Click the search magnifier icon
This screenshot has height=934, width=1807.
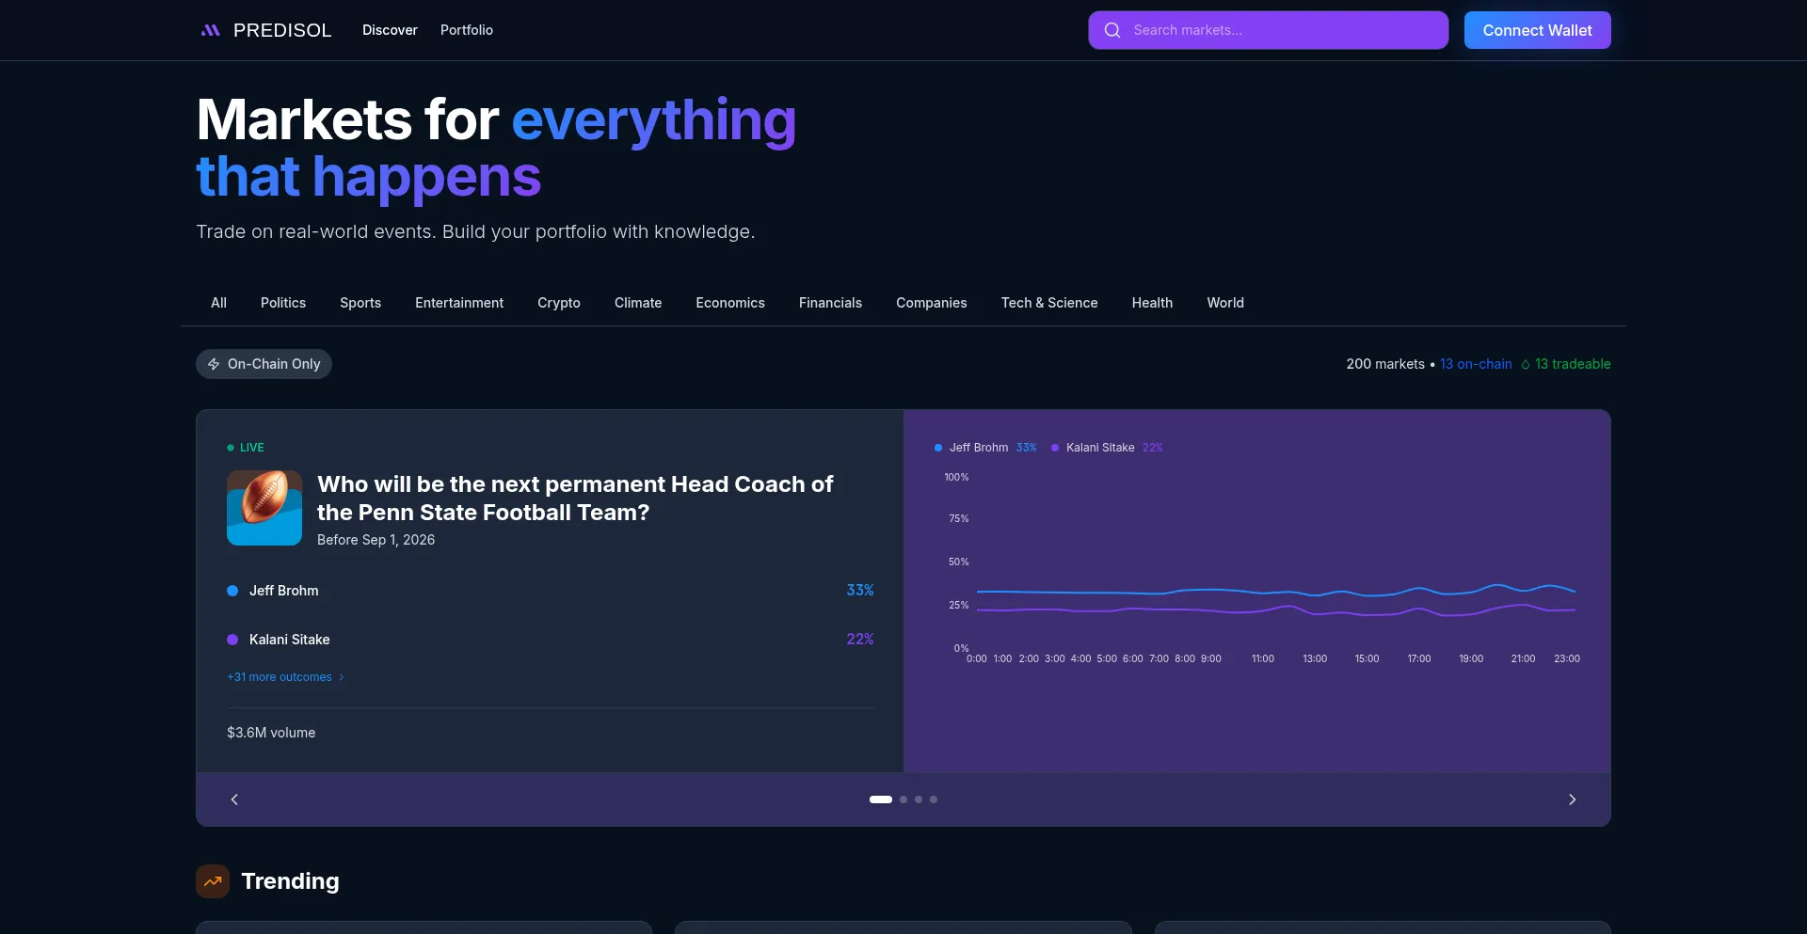(1112, 30)
